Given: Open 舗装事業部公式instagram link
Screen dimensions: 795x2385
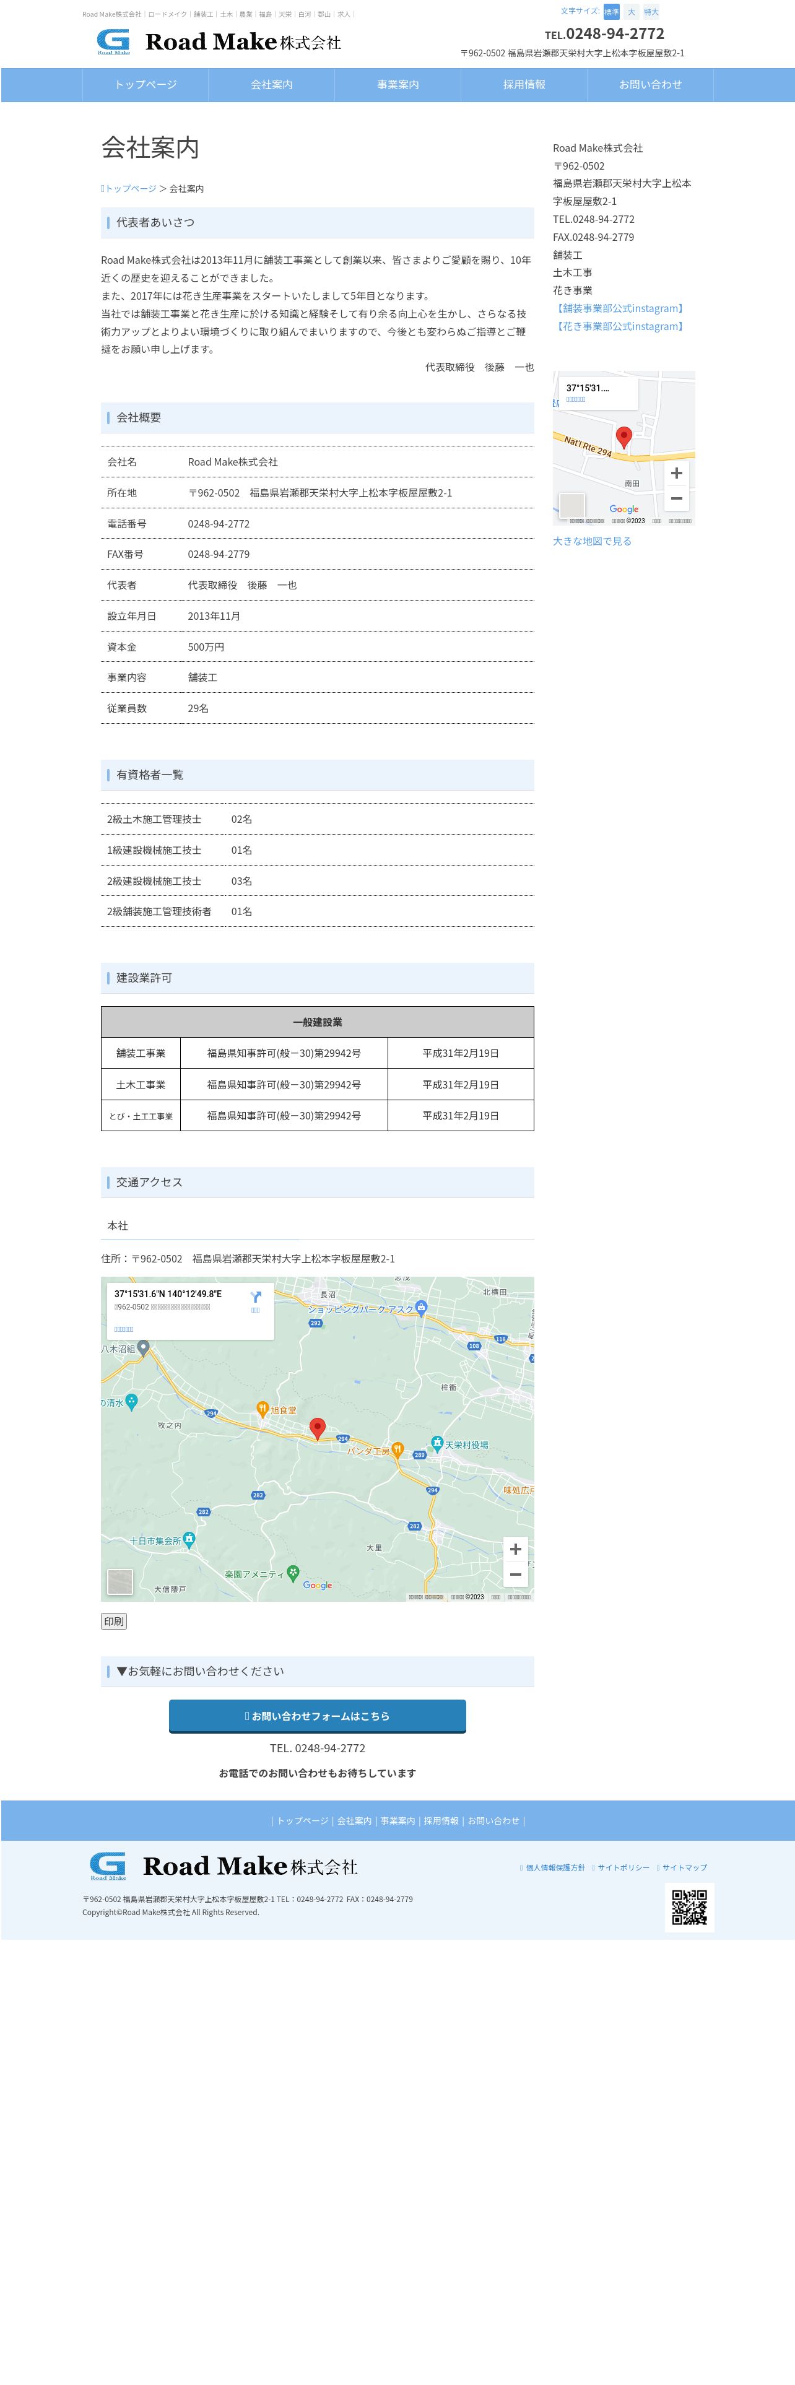Looking at the screenshot, I should (620, 308).
